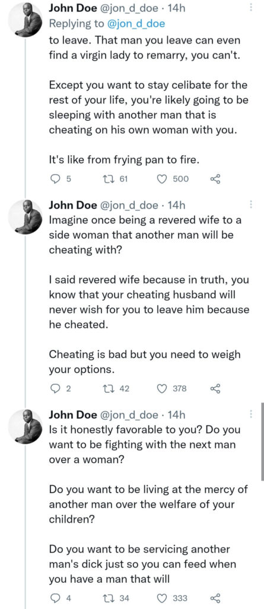The width and height of the screenshot is (264, 609).
Task: Open more options on favorable tweet
Action: tap(251, 415)
